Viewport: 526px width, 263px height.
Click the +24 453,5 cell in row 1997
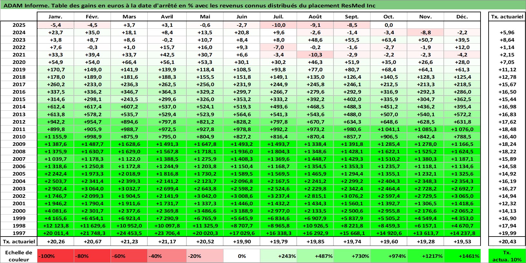click(129, 233)
